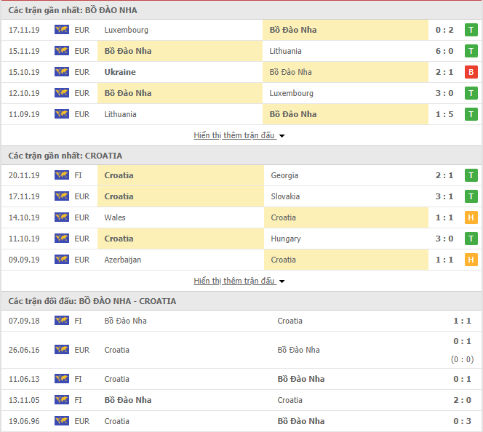The height and width of the screenshot is (432, 483).
Task: Click the flag icon on the 19.06.96 match row
Action: [62, 421]
